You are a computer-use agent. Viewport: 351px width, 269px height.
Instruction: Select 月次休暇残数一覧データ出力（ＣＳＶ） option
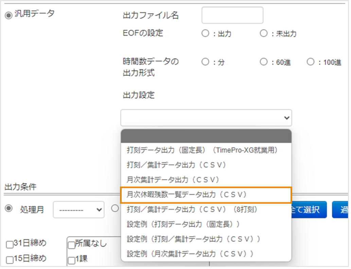[187, 195]
